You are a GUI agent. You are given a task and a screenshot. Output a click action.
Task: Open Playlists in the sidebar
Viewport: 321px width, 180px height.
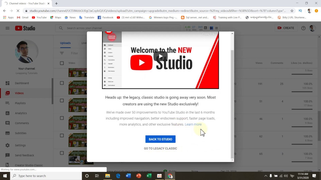click(20, 103)
